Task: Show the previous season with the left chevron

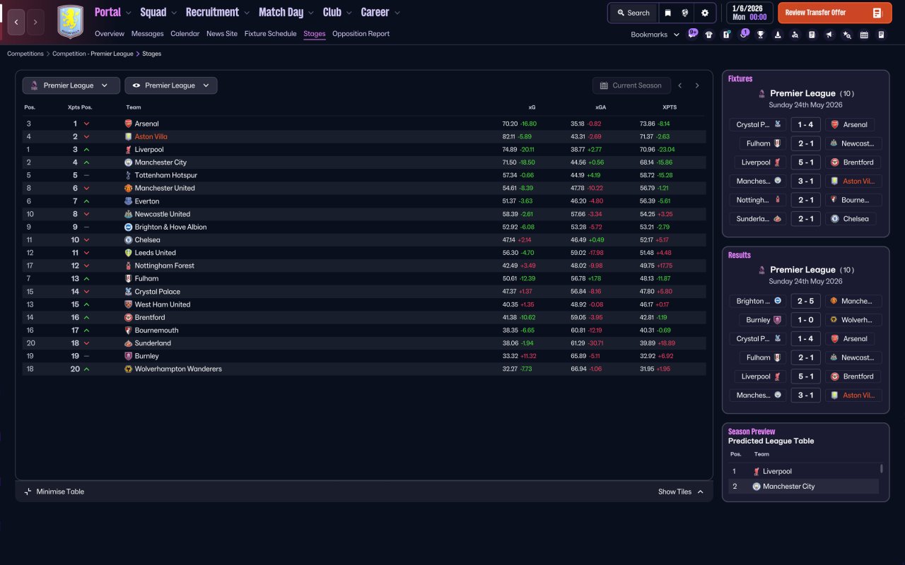Action: (680, 85)
